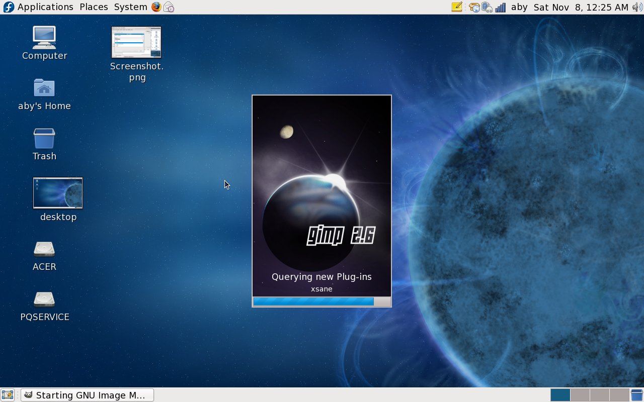Click the GIMP splash loading progress bar

coord(321,301)
